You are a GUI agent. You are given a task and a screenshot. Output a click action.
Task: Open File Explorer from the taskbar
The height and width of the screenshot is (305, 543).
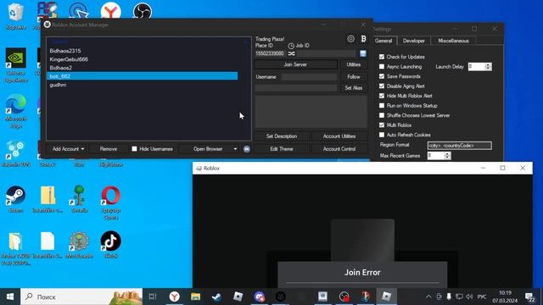tap(196, 297)
